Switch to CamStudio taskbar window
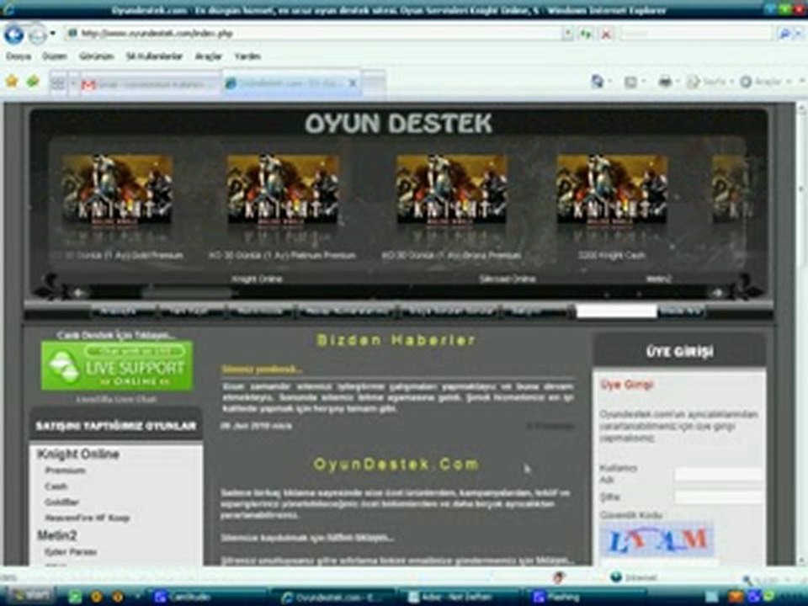Screen dimensions: 808x606 [206, 598]
